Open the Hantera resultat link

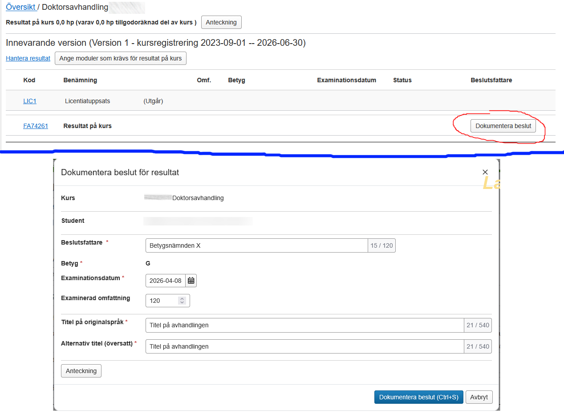click(28, 58)
